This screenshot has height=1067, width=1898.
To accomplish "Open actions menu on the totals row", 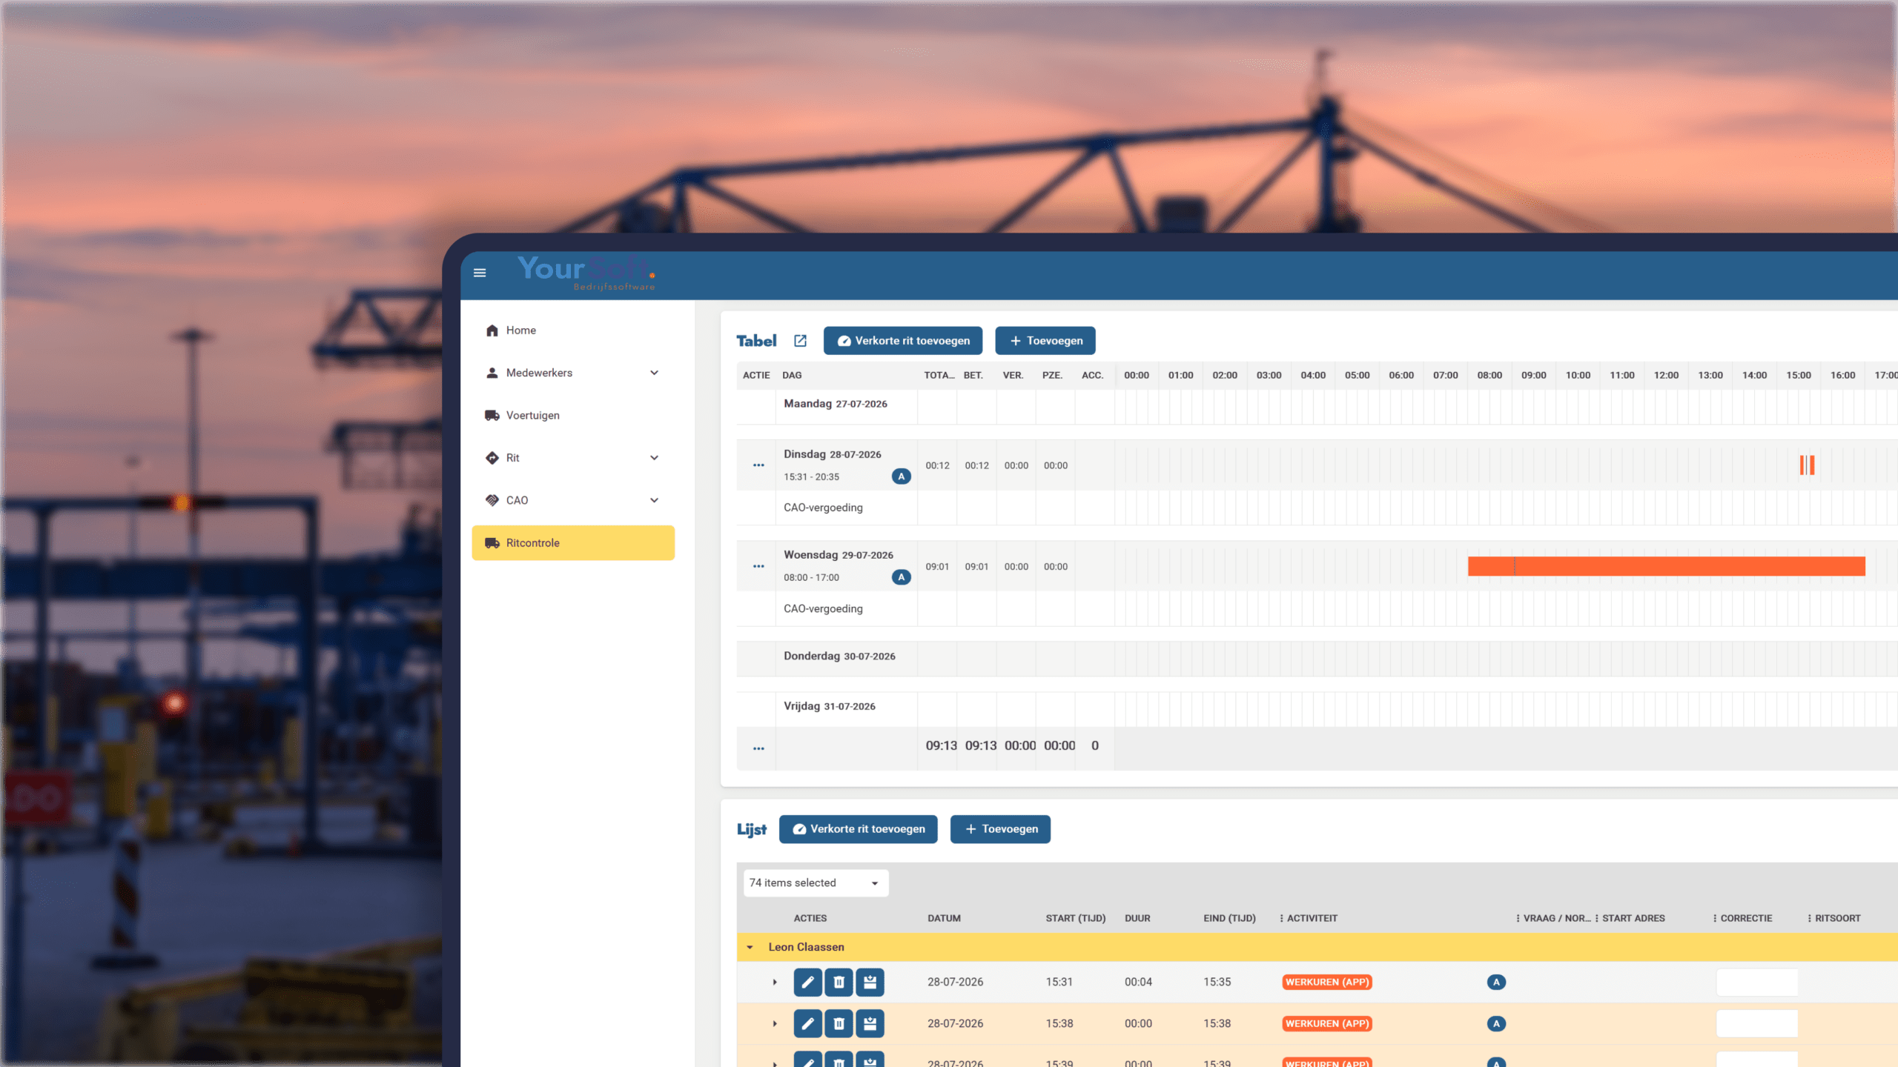I will (758, 748).
